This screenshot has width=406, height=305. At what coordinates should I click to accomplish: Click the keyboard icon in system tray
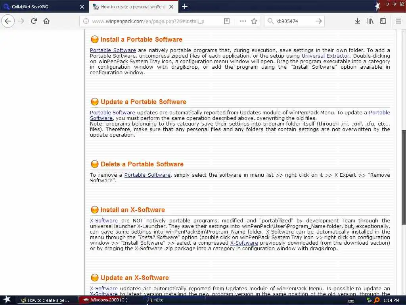[351, 301]
